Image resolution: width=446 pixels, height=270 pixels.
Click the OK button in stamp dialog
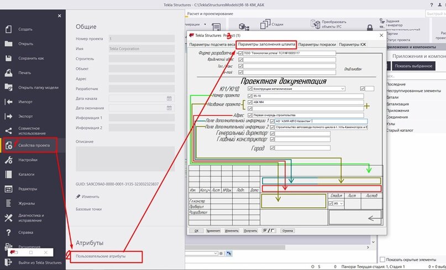coord(196,230)
